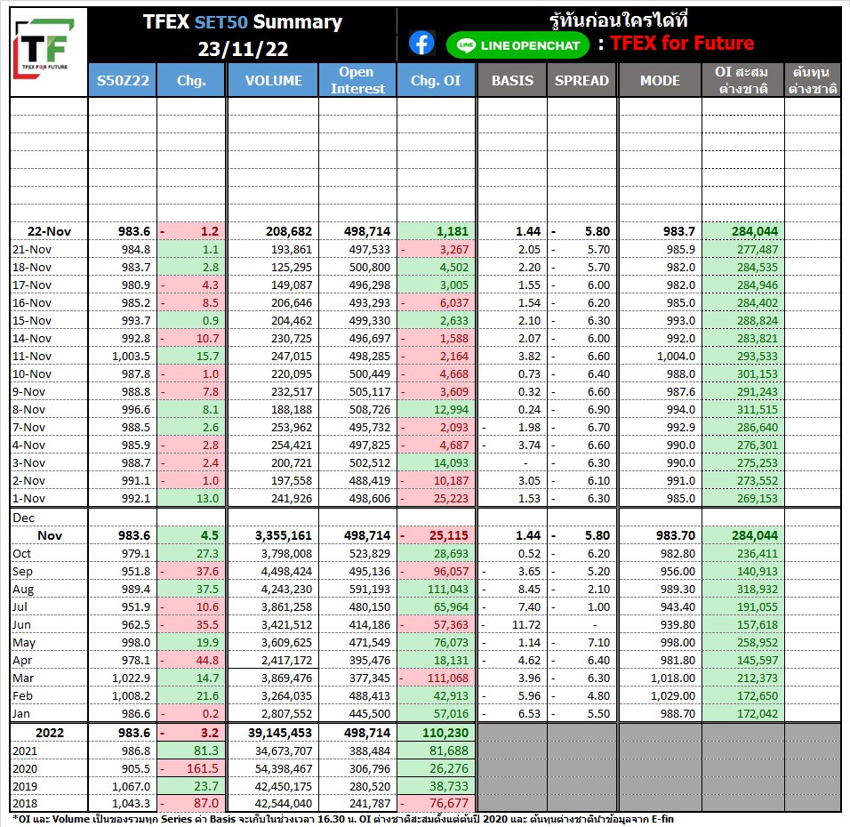Click volume value 4,498,424
The width and height of the screenshot is (850, 827).
[287, 572]
